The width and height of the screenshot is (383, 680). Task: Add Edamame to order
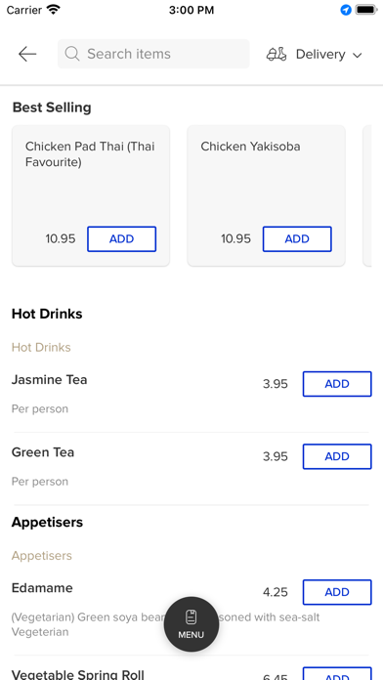coord(337,592)
